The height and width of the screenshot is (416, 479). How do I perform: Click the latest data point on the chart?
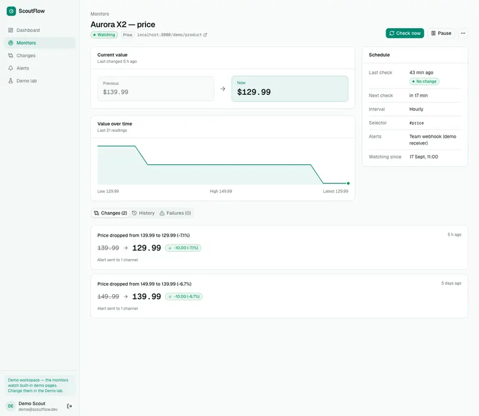[x=348, y=183]
